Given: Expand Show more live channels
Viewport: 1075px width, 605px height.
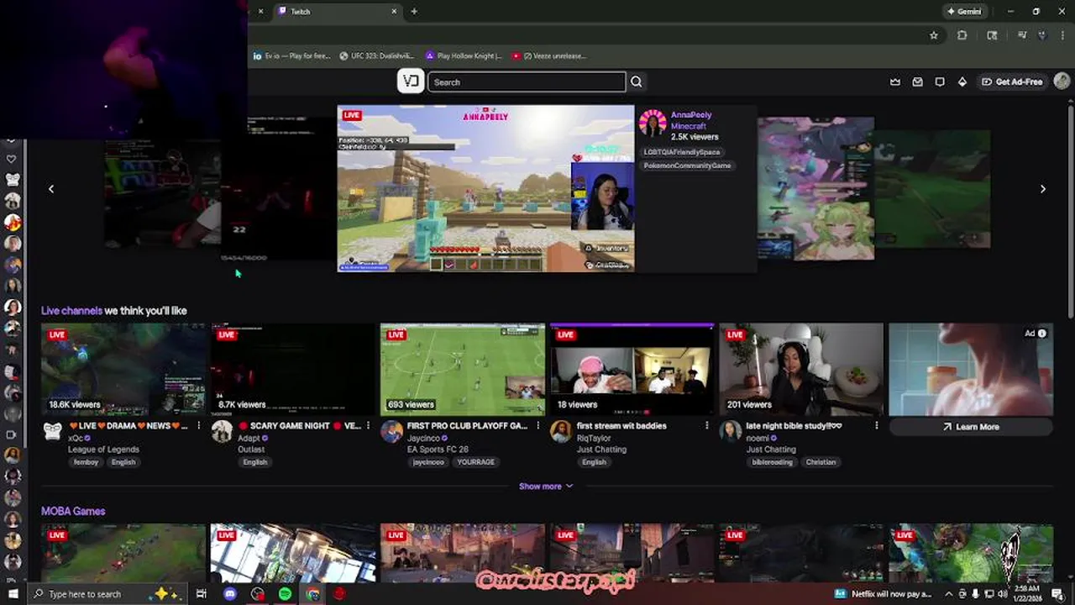Looking at the screenshot, I should pos(546,487).
